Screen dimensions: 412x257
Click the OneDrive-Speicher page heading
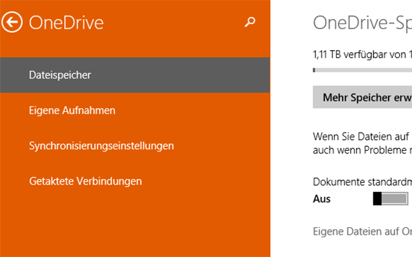pos(362,22)
